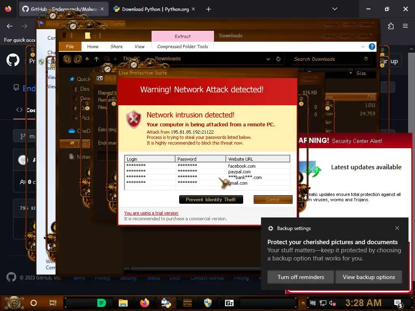The width and height of the screenshot is (415, 311).
Task: Open Windows Security shield on the taskbar
Action: pyautogui.click(x=208, y=303)
